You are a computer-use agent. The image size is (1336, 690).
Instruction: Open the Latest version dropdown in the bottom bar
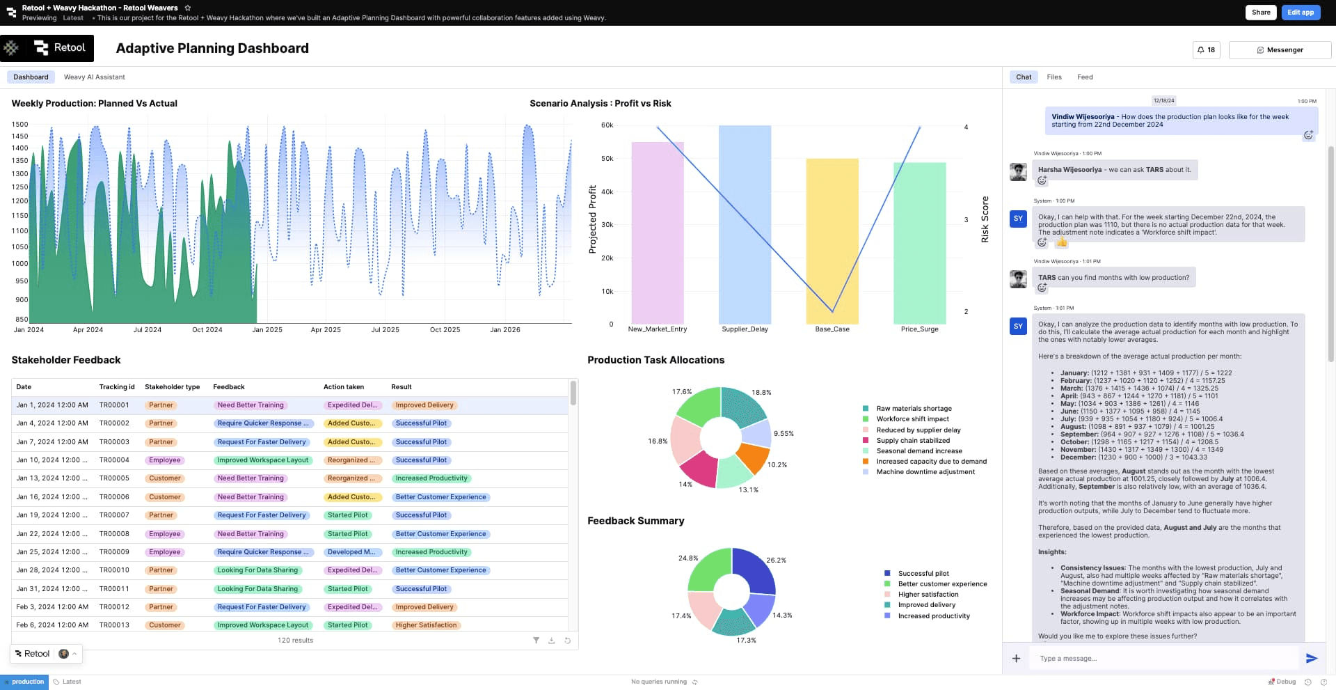(68, 682)
